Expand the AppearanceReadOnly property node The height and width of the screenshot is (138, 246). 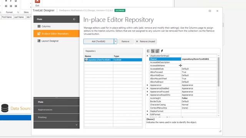(x=147, y=95)
